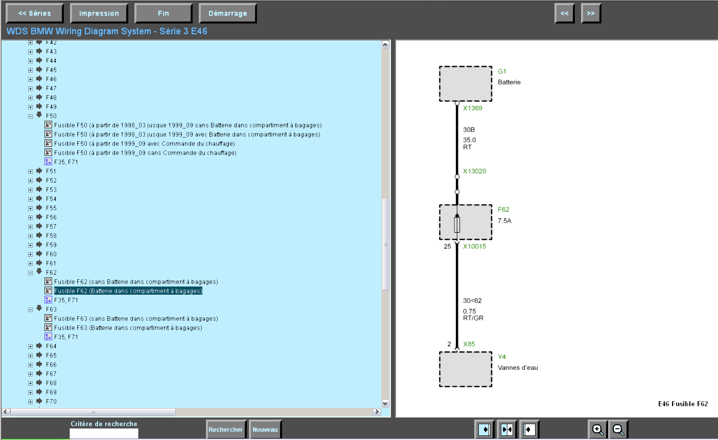Screen dimensions: 718x440
Task: Click the document icon beside Fusible F63 (Batterie dans compartiment)
Action: click(x=48, y=327)
